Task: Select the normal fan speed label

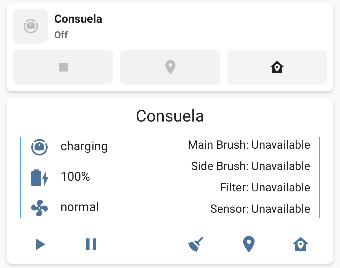Action: 79,207
